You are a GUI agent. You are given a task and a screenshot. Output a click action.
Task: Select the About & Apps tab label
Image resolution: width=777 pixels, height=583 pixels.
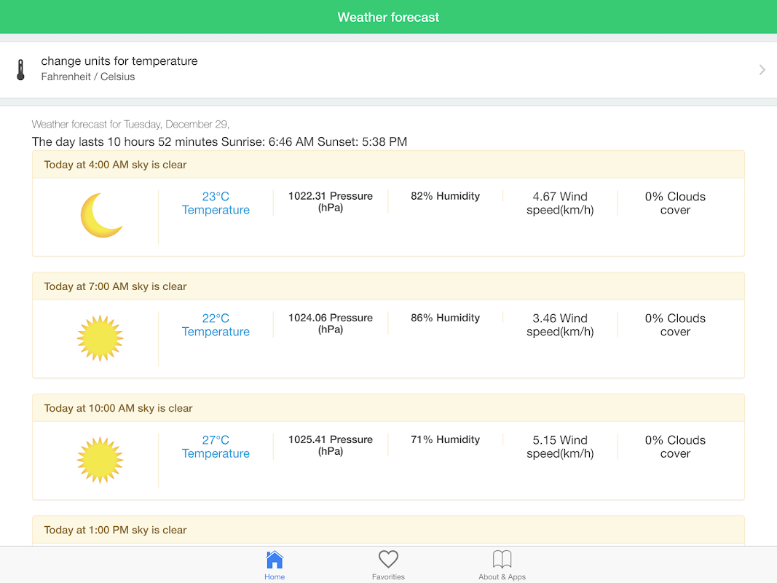(x=502, y=577)
